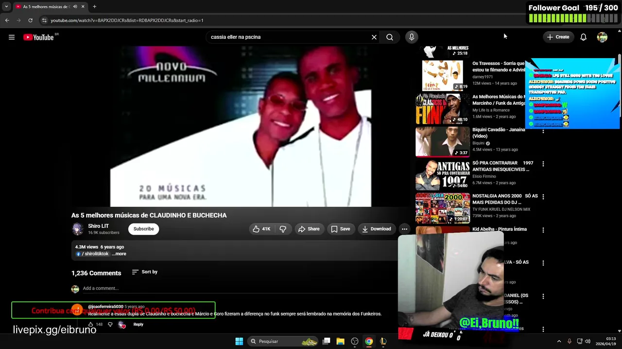
Task: Dislike the video with thumbs-down
Action: pyautogui.click(x=283, y=229)
